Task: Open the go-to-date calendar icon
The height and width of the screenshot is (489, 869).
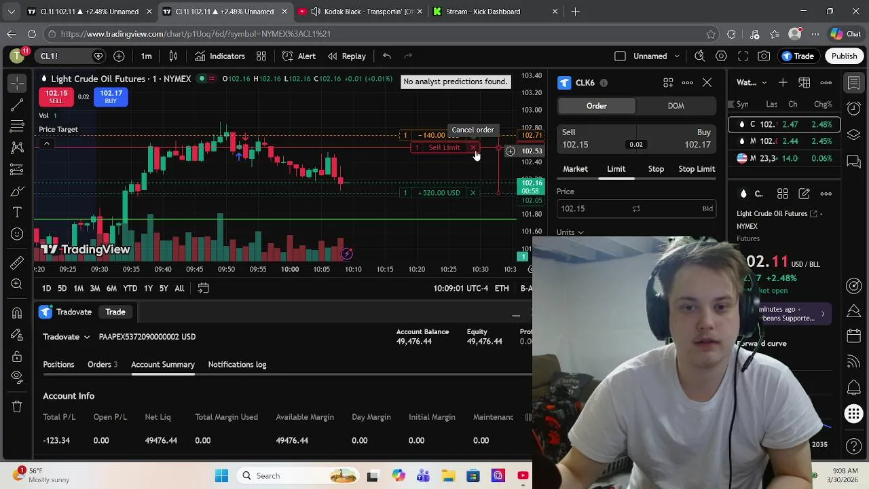Action: point(203,289)
